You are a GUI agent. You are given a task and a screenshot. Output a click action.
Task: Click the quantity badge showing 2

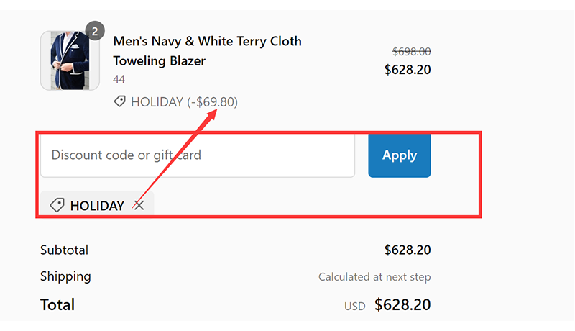[x=95, y=31]
